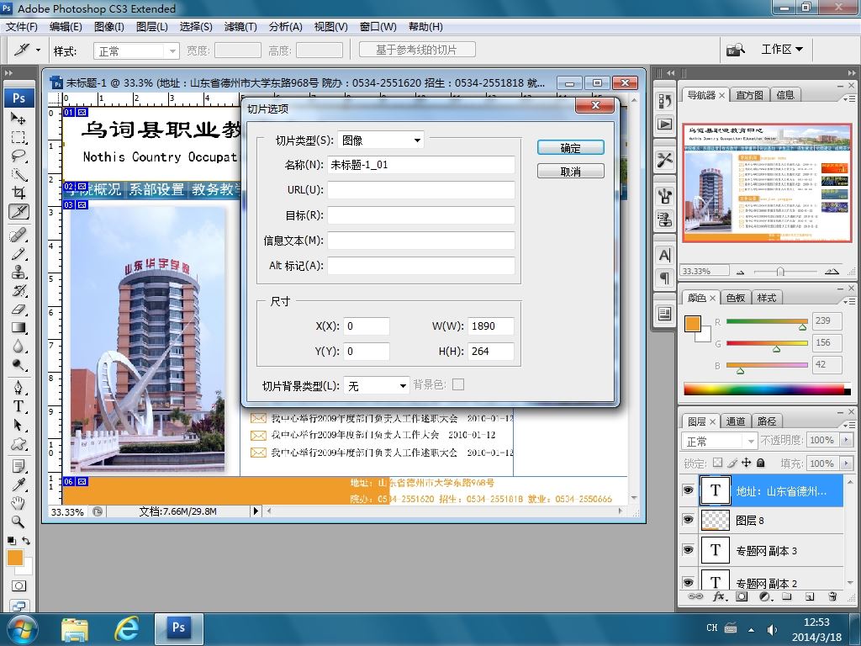Switch to the 直方图 tab

point(749,95)
